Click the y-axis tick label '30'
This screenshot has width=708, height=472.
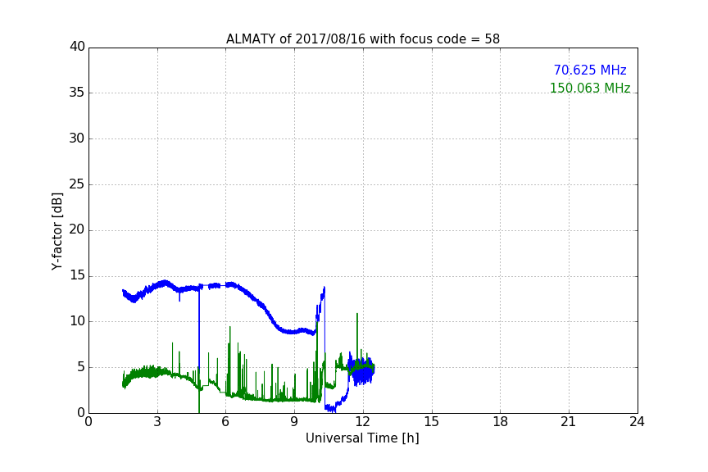coord(77,138)
